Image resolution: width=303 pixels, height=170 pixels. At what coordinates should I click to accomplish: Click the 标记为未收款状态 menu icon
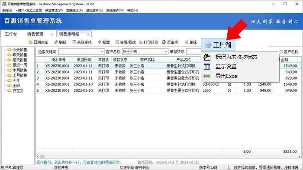207,57
